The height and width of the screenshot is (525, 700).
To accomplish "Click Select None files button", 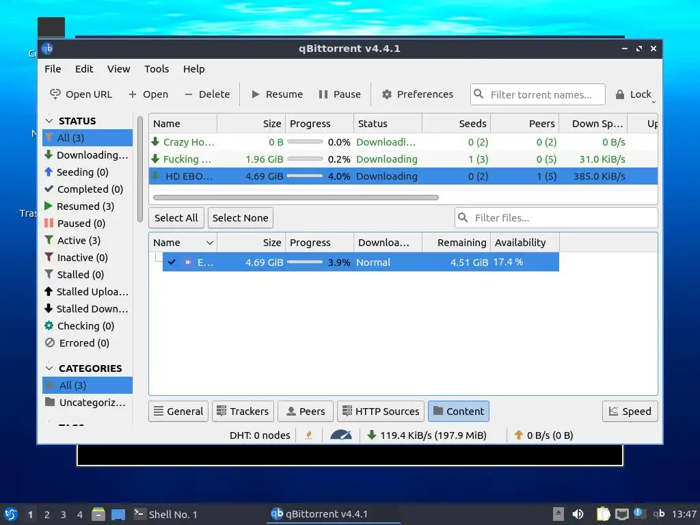I will [240, 218].
